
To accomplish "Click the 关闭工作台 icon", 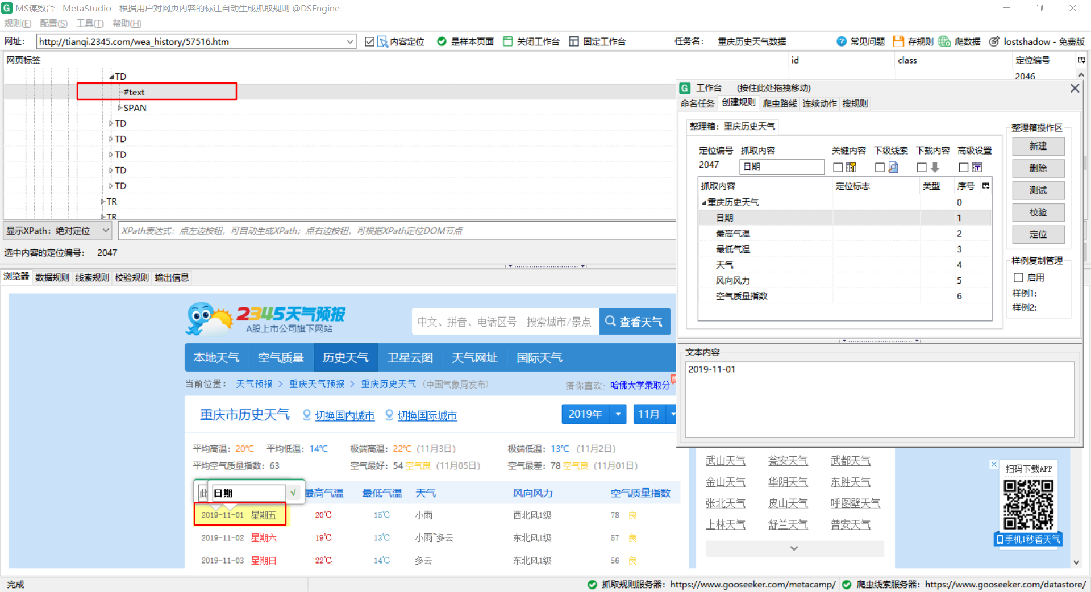I will click(x=507, y=41).
